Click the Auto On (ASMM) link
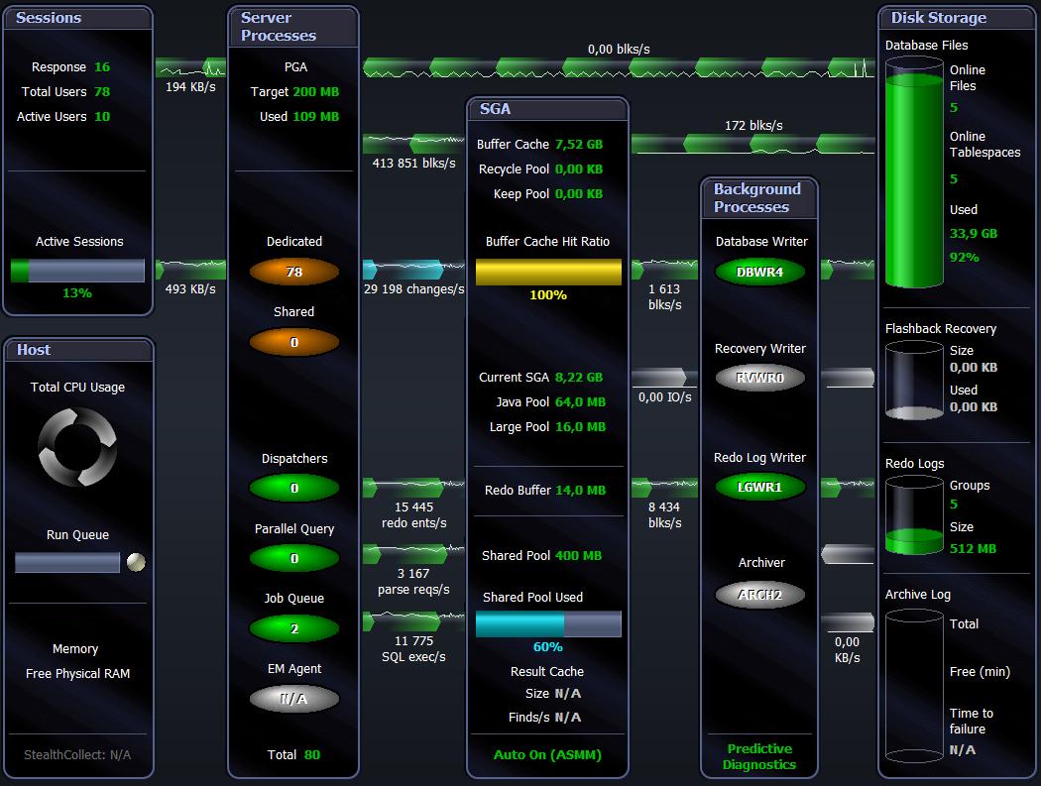1041x786 pixels. pos(547,754)
